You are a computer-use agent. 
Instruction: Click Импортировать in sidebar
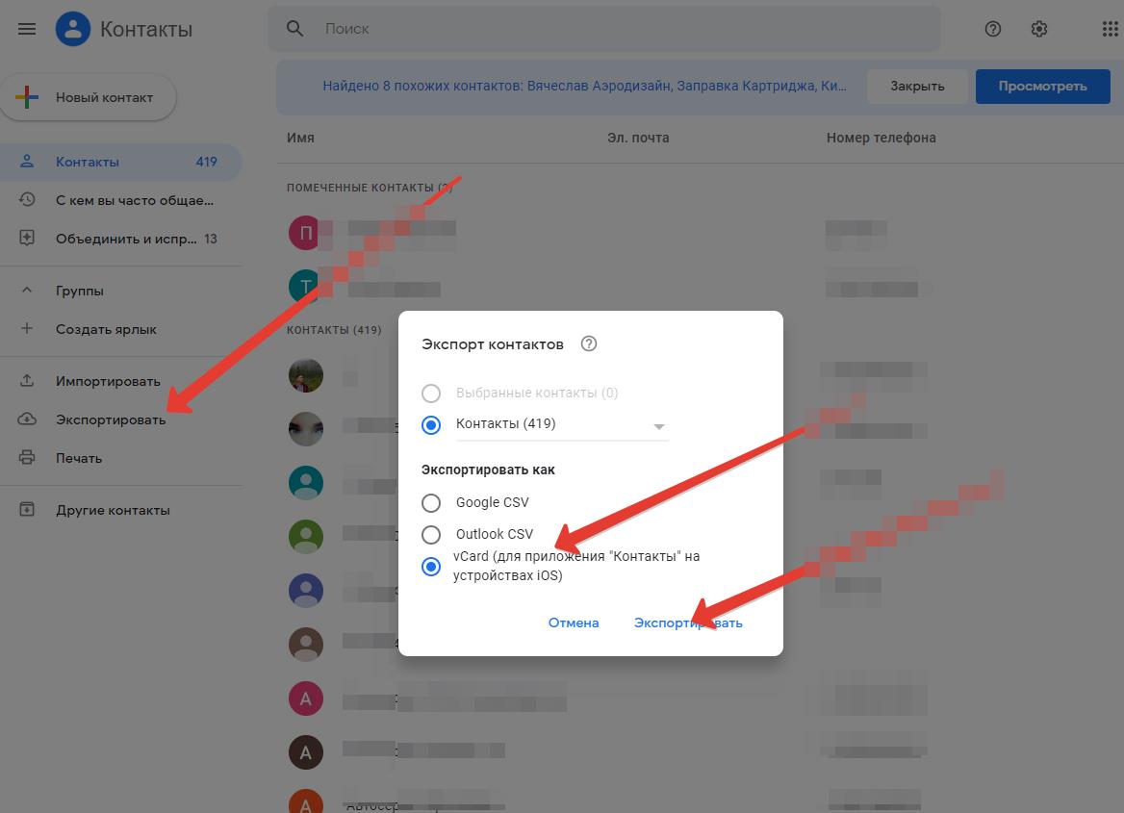[120, 381]
